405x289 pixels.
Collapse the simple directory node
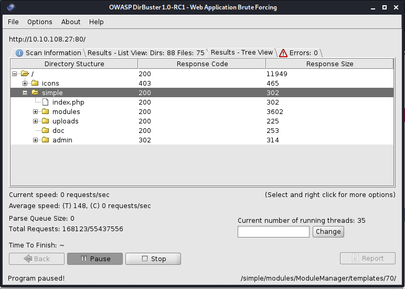(25, 93)
